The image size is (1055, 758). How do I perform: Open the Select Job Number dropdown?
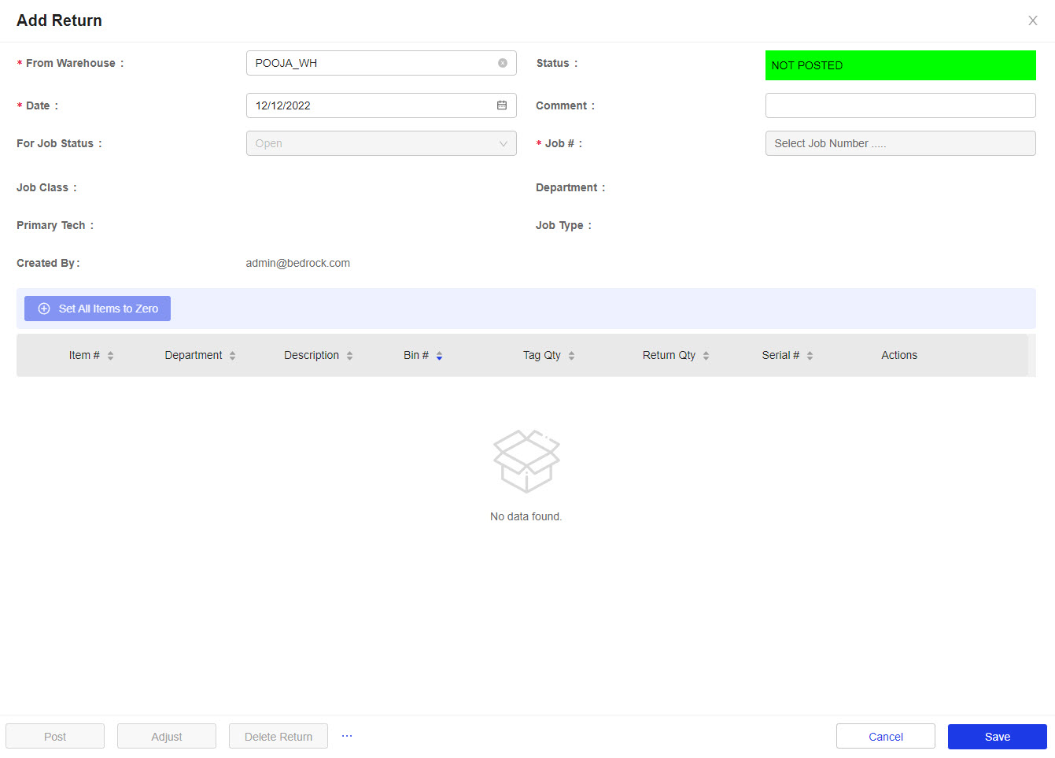[899, 143]
